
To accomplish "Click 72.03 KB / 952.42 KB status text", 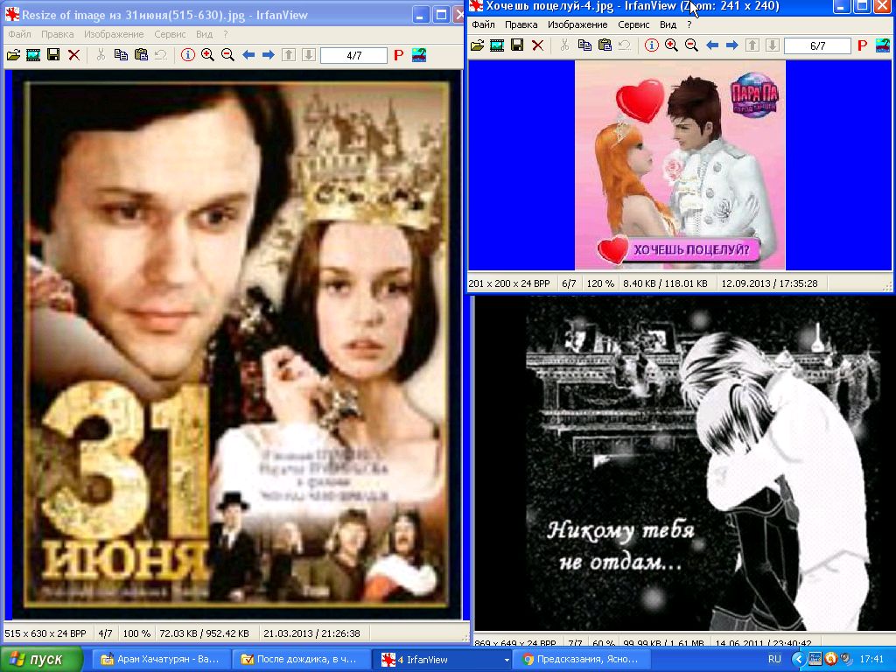I will [x=204, y=633].
